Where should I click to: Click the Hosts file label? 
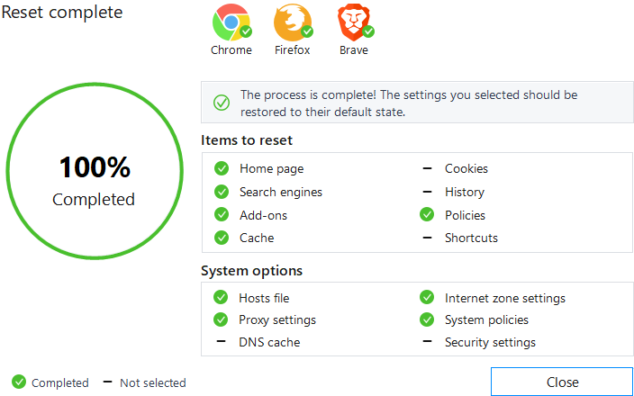pos(264,298)
